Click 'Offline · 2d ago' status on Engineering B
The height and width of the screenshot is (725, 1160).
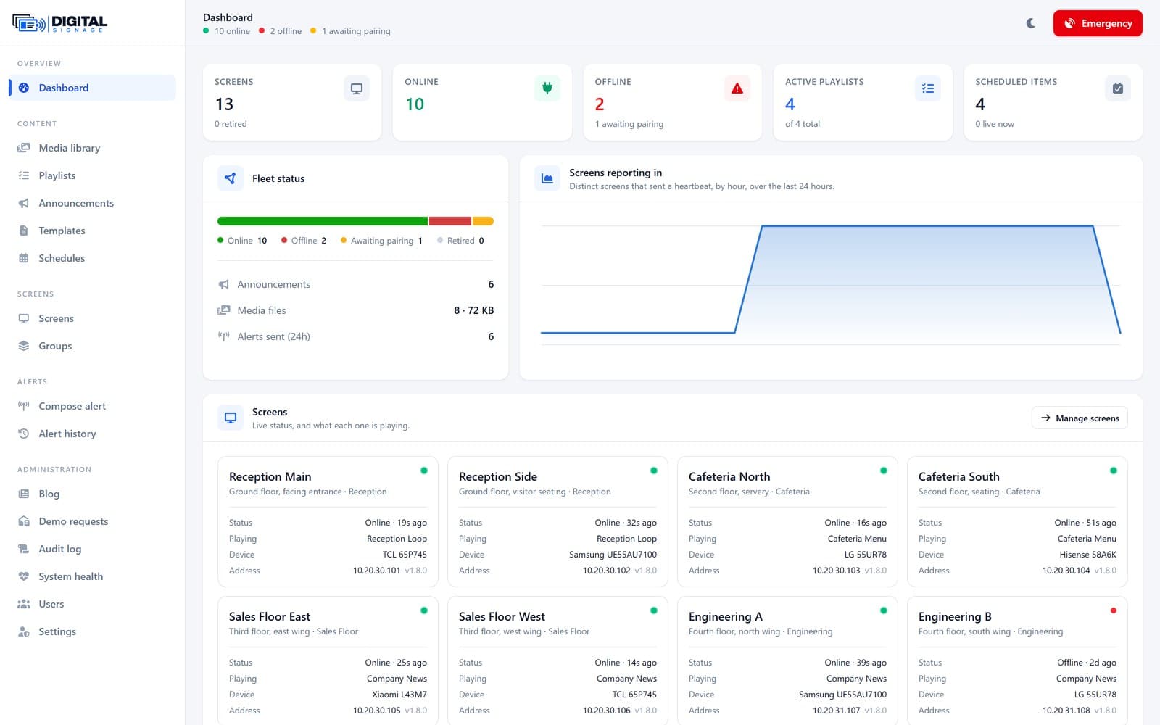pyautogui.click(x=1086, y=663)
